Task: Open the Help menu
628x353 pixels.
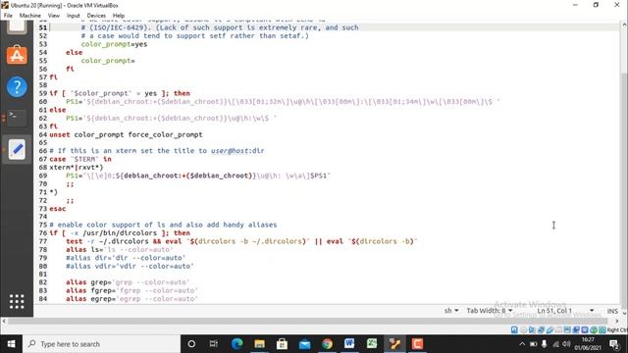Action: pyautogui.click(x=119, y=16)
